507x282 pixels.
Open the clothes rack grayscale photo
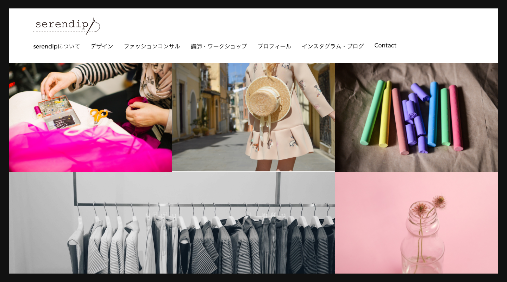click(x=172, y=223)
